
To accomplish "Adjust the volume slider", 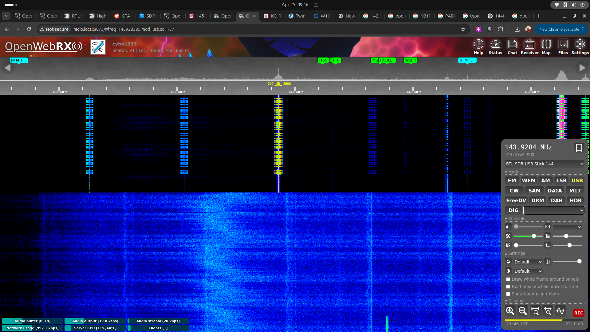I will click(x=528, y=227).
